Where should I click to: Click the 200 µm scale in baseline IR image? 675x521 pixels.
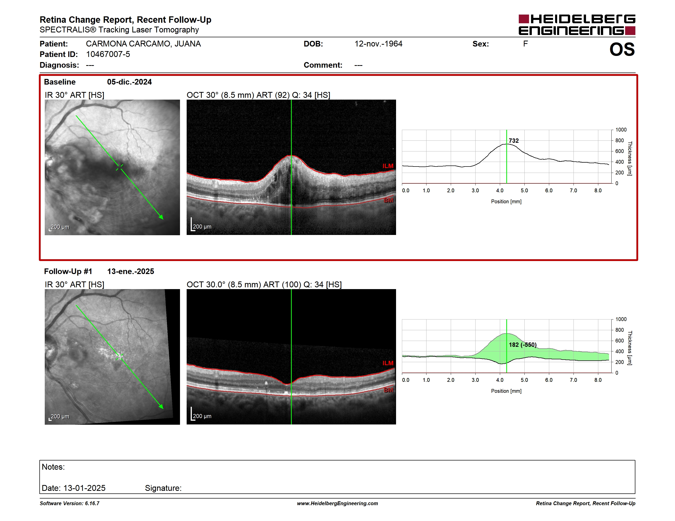(x=59, y=228)
